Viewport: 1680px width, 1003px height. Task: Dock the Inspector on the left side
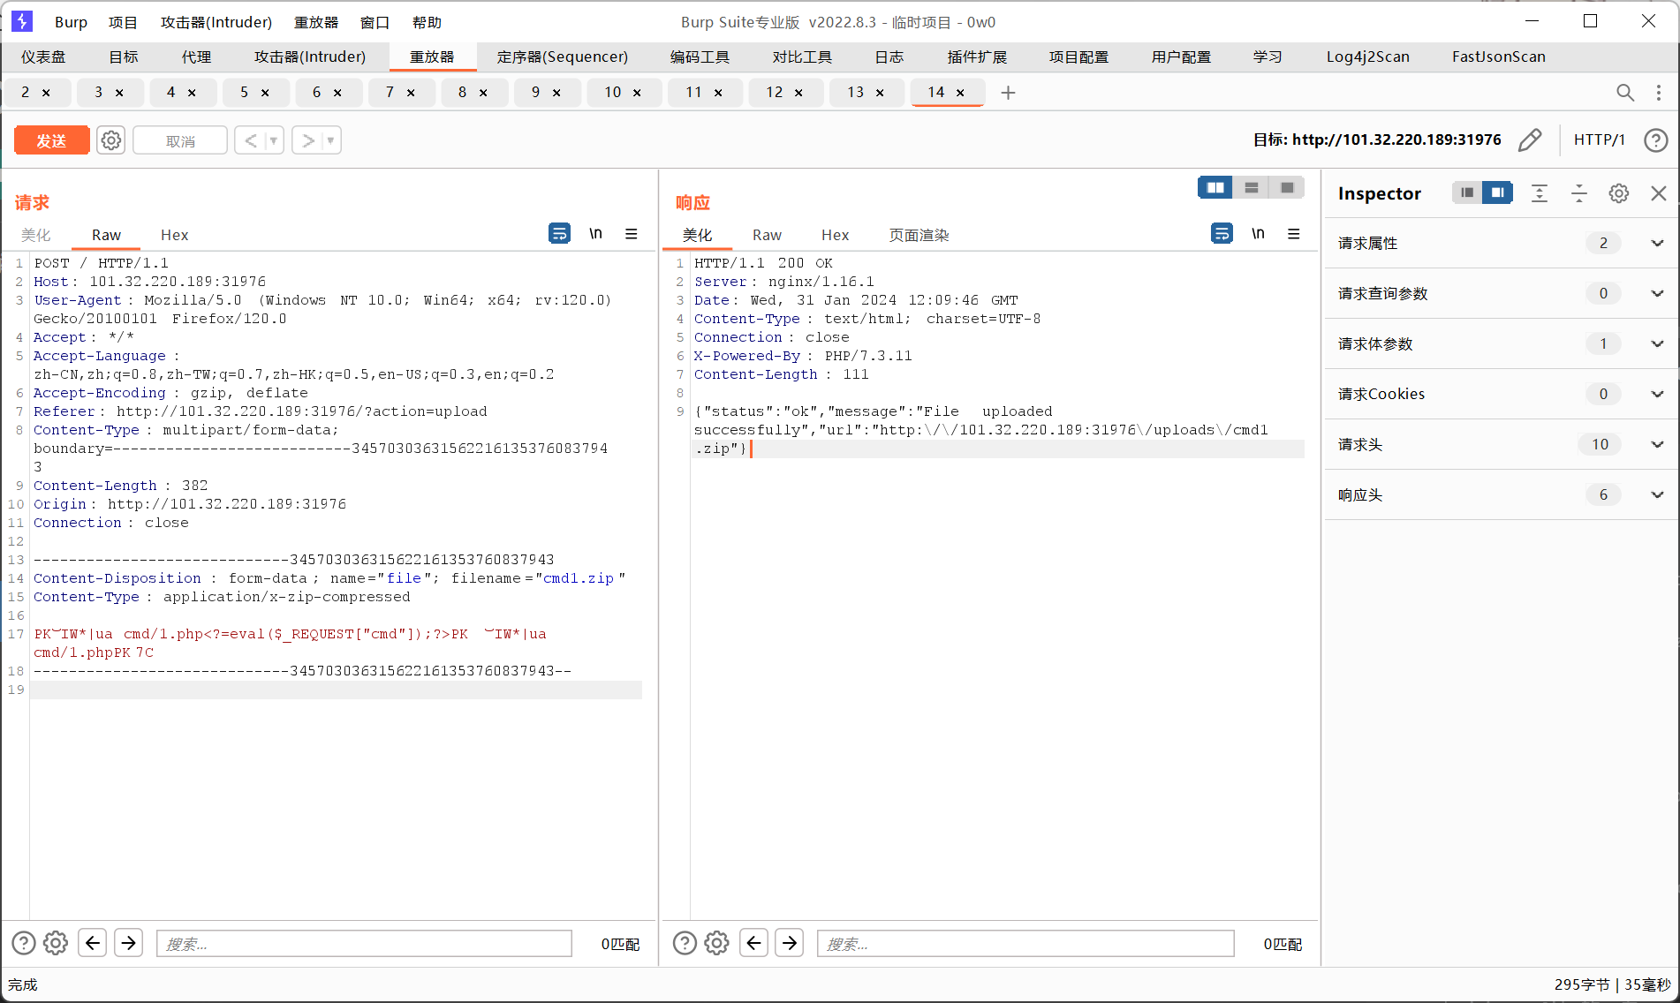(x=1467, y=192)
